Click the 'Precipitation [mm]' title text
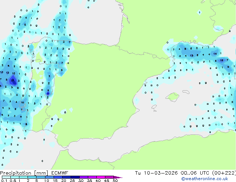 point(24,173)
